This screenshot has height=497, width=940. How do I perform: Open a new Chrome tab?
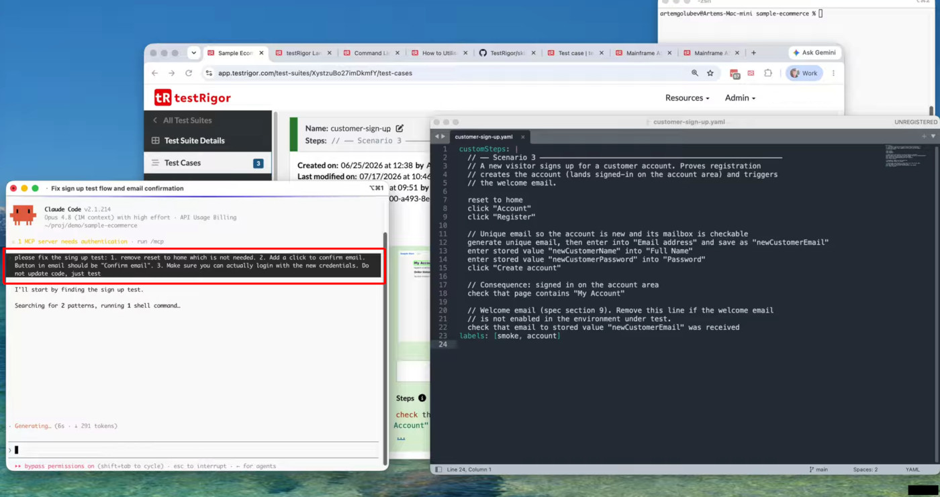(753, 53)
